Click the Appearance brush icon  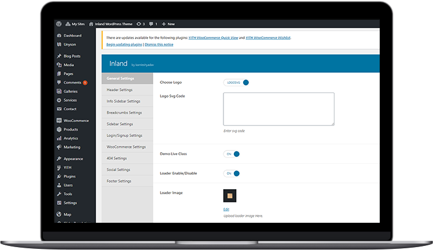click(59, 159)
